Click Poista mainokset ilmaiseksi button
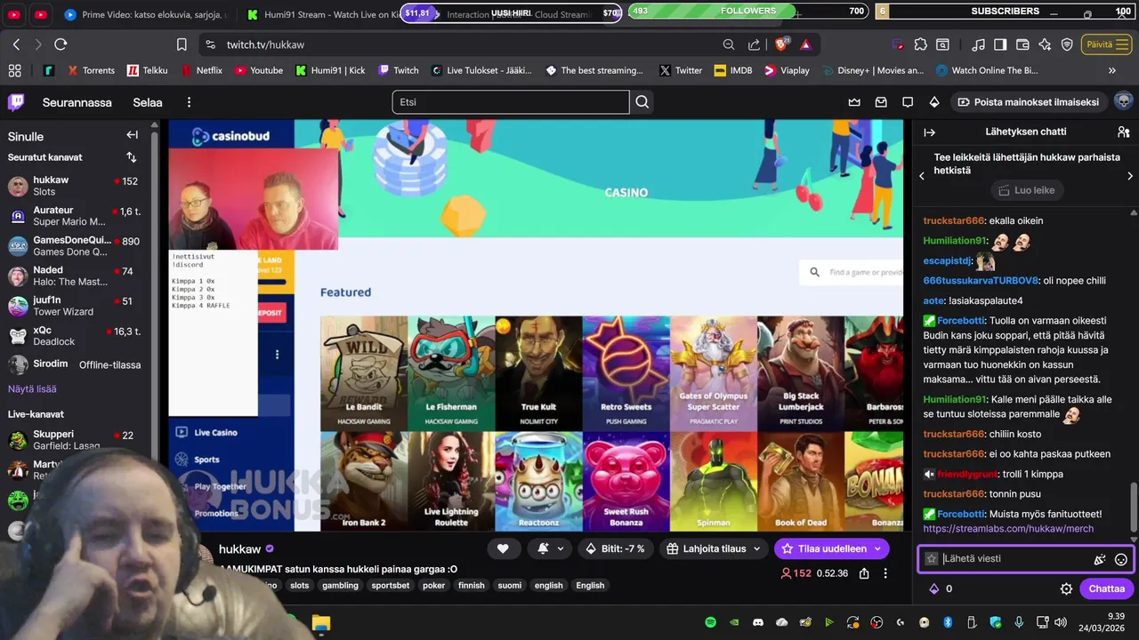Screen dimensions: 1139x640 (x=1028, y=102)
